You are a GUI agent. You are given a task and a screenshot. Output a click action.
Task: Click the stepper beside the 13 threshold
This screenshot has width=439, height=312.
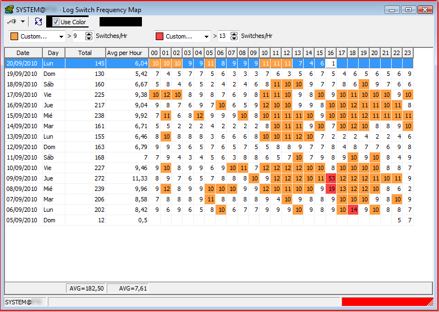tap(234, 36)
